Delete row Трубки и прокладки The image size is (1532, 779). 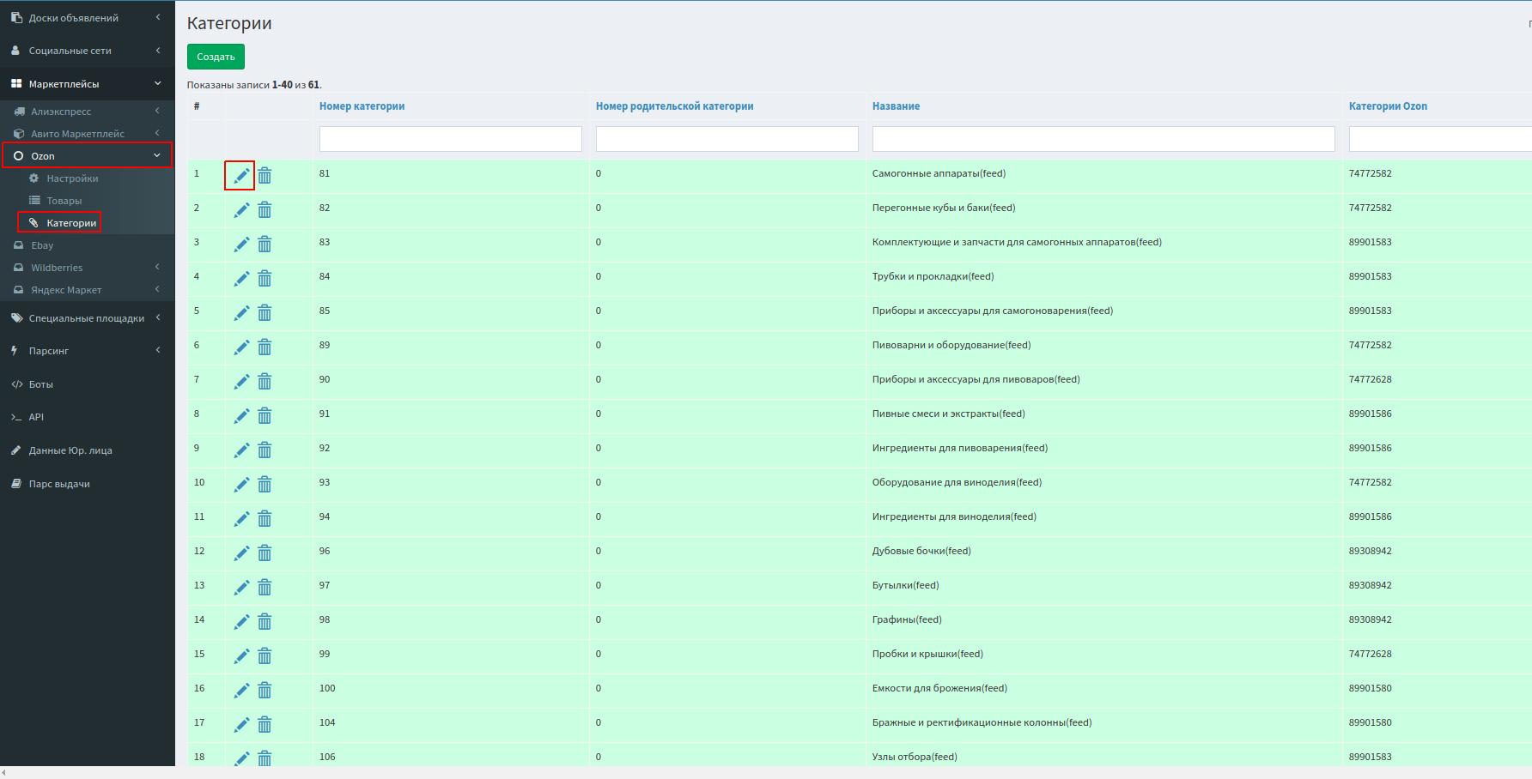tap(264, 279)
